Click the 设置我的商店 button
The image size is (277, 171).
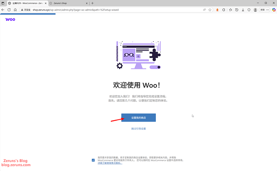[138, 118]
